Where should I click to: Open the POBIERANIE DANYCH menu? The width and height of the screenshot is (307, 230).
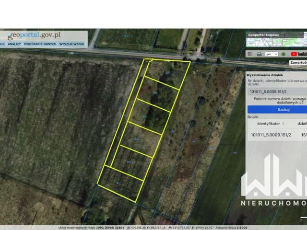point(39,44)
